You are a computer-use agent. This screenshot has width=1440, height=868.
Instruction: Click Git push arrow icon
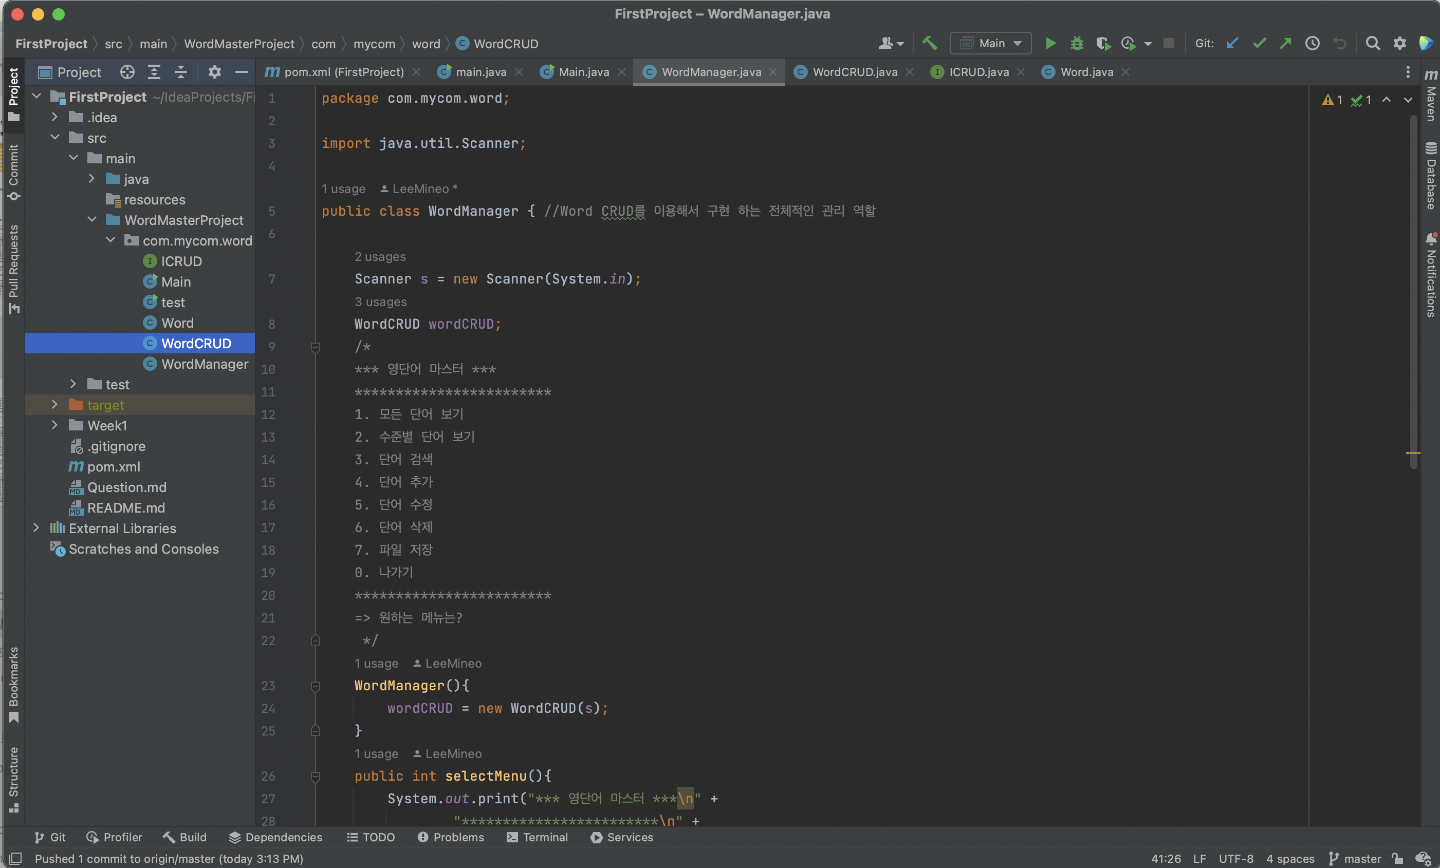pyautogui.click(x=1285, y=43)
